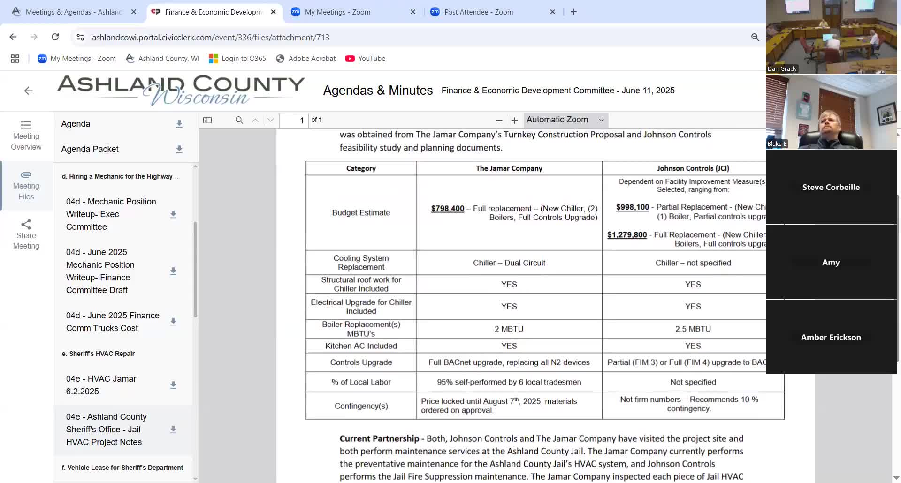The height and width of the screenshot is (483, 901).
Task: Toggle the PDF viewer sidebar
Action: (x=207, y=120)
